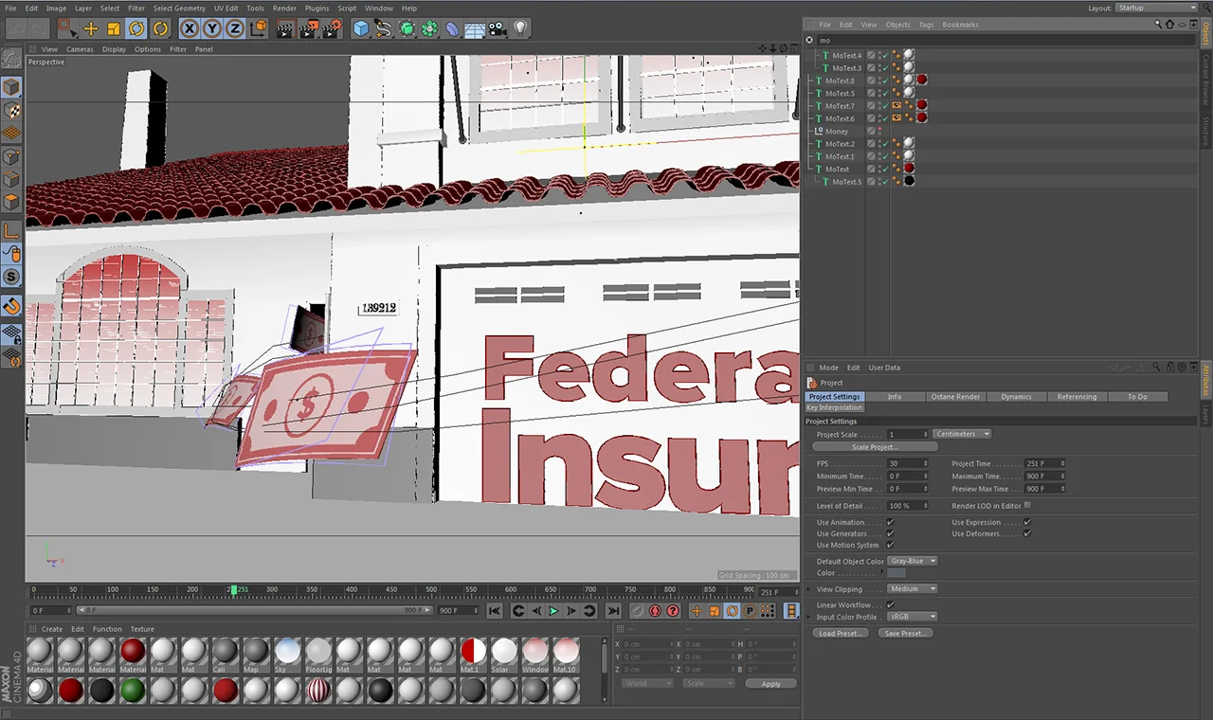Select the green material sphere
Image resolution: width=1213 pixels, height=720 pixels.
click(x=133, y=691)
